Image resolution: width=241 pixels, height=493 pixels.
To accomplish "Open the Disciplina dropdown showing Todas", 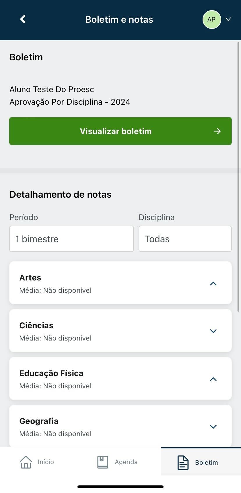I will pyautogui.click(x=185, y=239).
